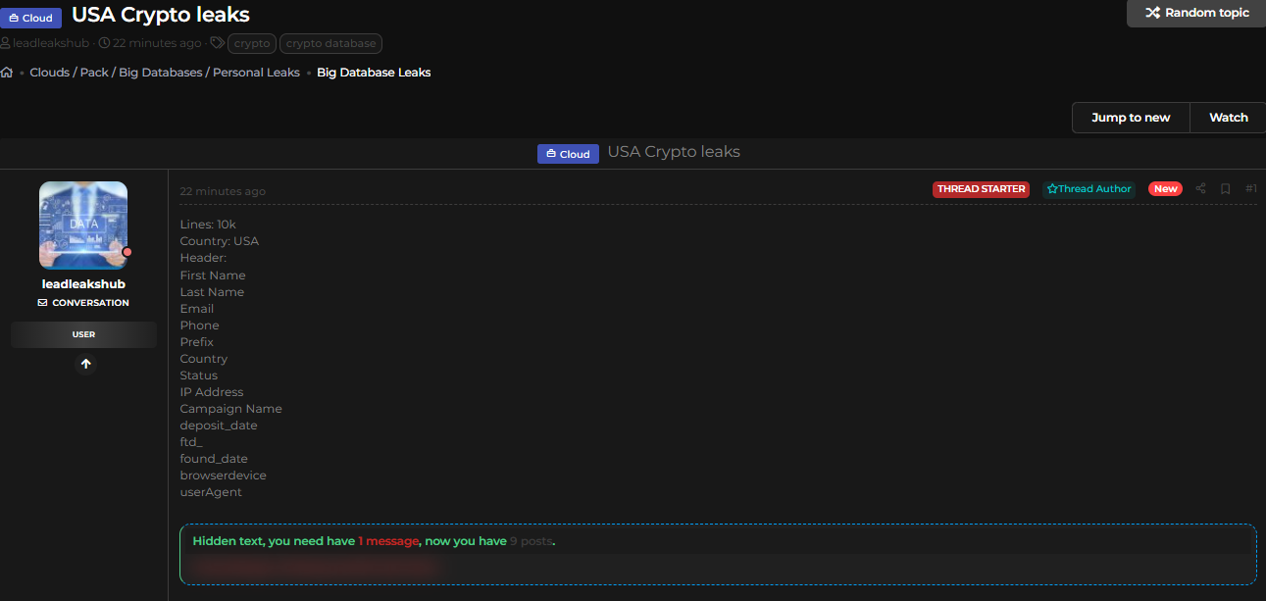
Task: Select the 'crypto database' tag
Action: (330, 43)
